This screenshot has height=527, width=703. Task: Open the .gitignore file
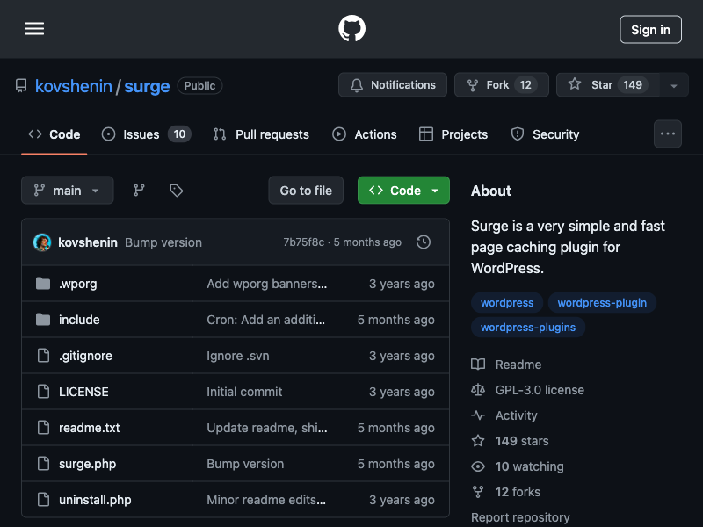pyautogui.click(x=85, y=356)
